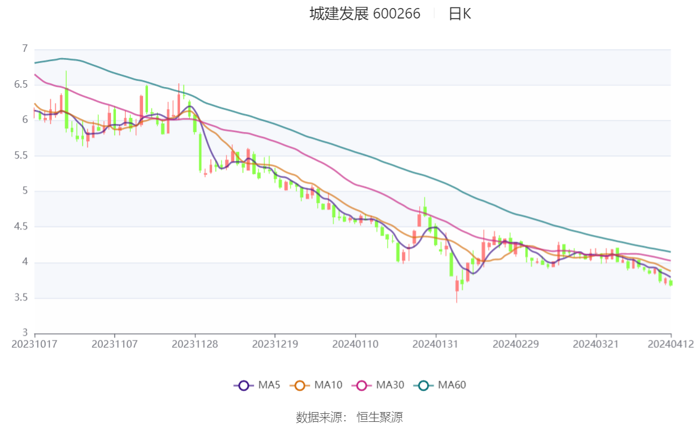Click the lowest red candlestick near 3.5
The image size is (699, 425).
[457, 287]
